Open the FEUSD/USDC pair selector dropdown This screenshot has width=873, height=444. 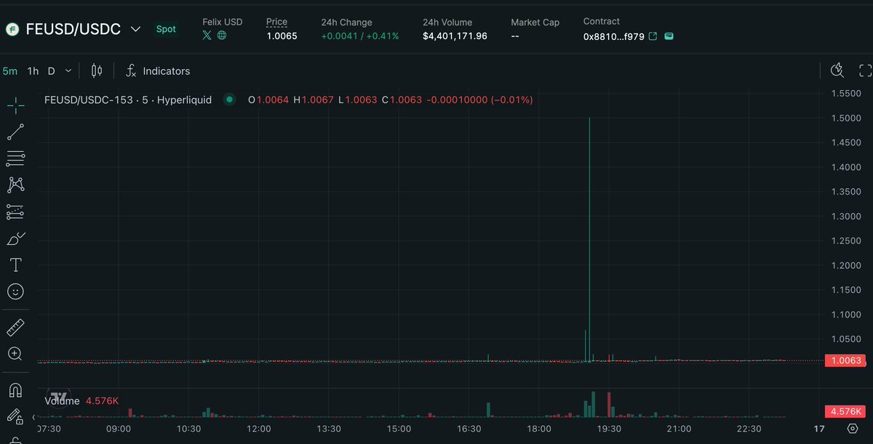[x=135, y=29]
